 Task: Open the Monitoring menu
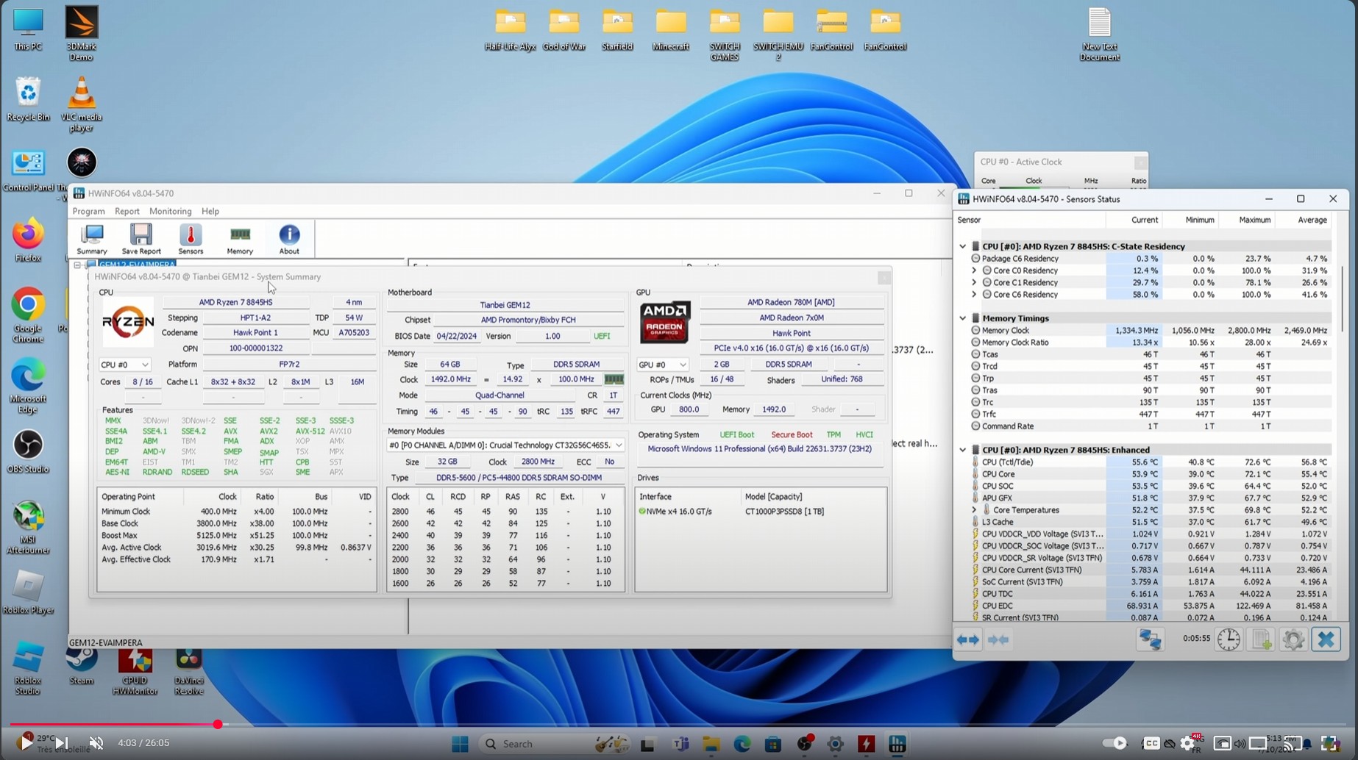tap(170, 211)
